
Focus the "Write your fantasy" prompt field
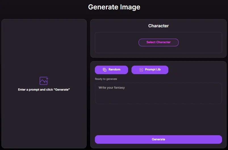tap(158, 93)
